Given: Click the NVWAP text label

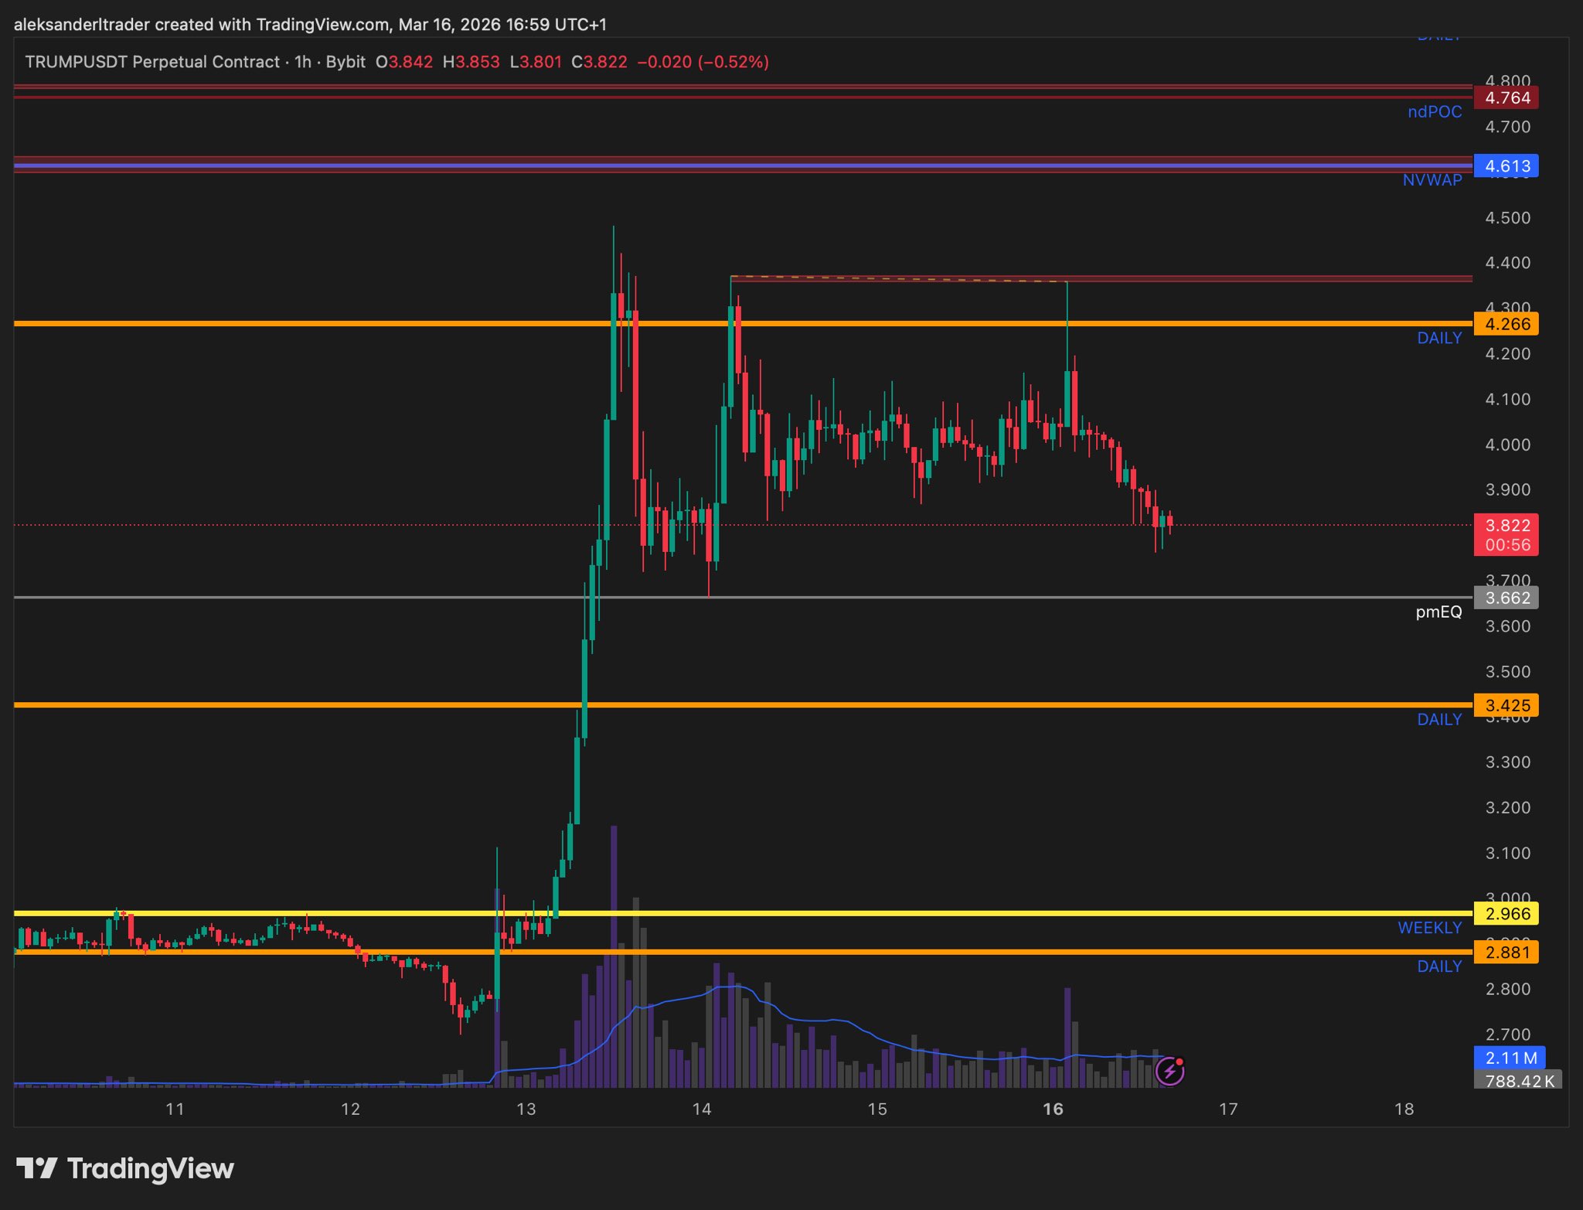Looking at the screenshot, I should [x=1432, y=180].
